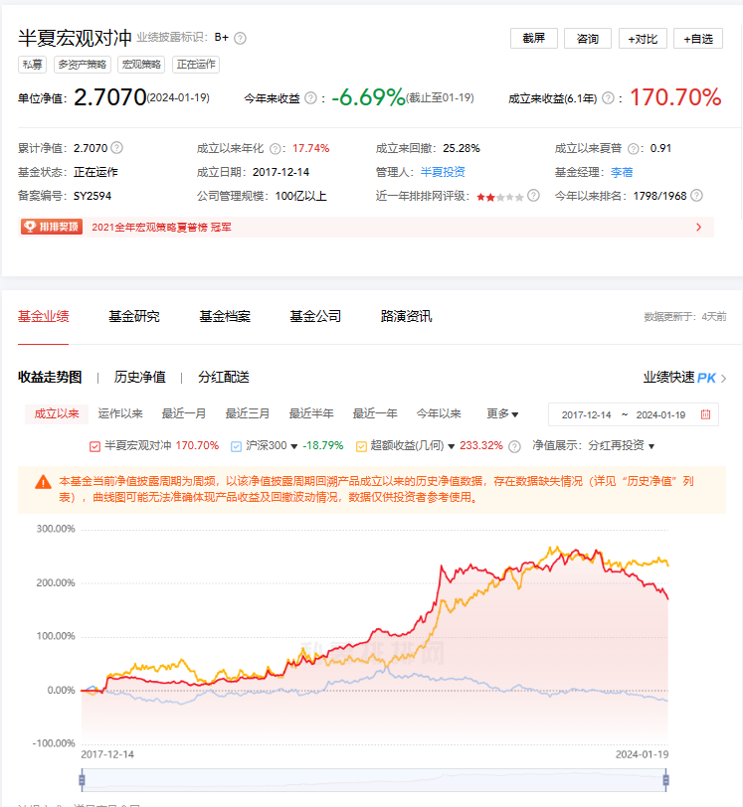Click the 多资产策略 tag
The height and width of the screenshot is (807, 743).
pos(82,65)
